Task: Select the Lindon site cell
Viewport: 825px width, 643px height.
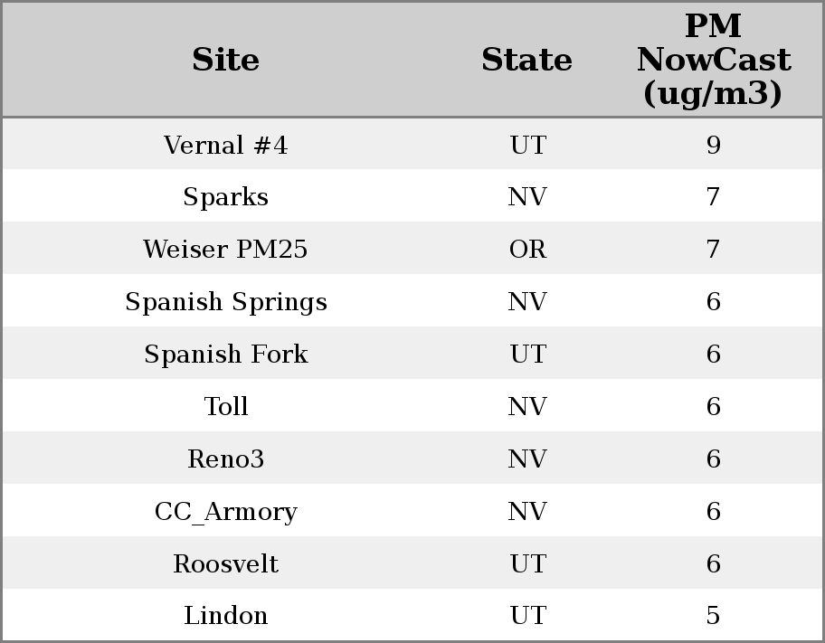Action: (225, 616)
